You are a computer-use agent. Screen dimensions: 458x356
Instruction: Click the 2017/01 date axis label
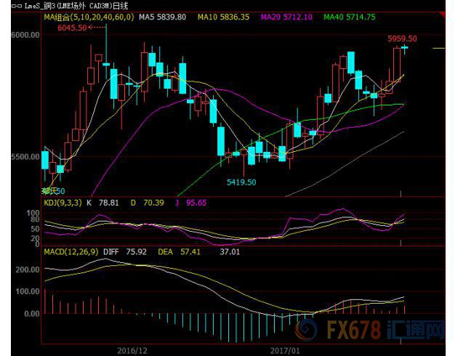[x=285, y=350]
